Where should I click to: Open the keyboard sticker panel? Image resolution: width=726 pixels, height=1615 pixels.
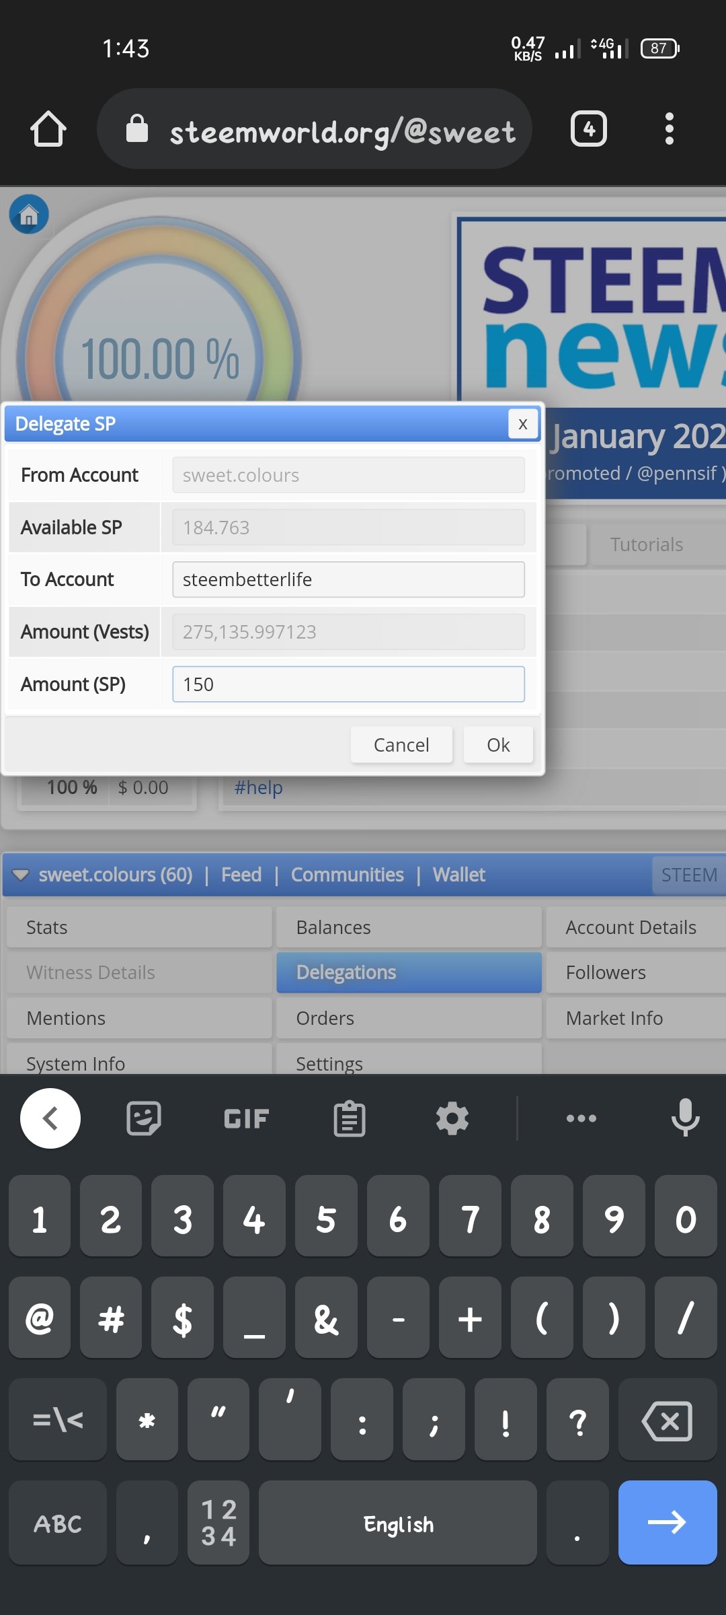pos(144,1118)
